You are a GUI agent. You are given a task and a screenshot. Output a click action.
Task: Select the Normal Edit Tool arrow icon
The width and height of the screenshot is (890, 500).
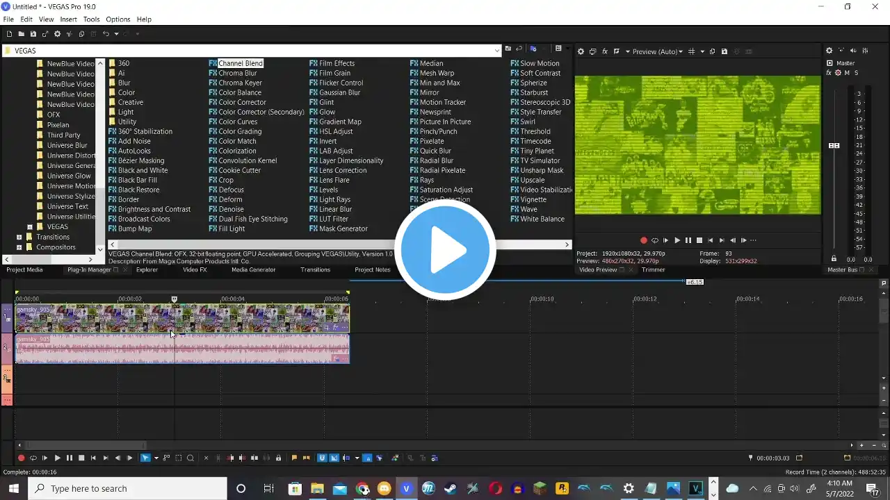145,458
